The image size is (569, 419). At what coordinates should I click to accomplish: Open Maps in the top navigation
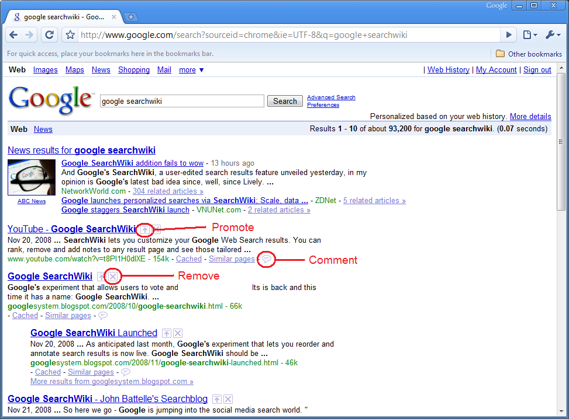[75, 70]
